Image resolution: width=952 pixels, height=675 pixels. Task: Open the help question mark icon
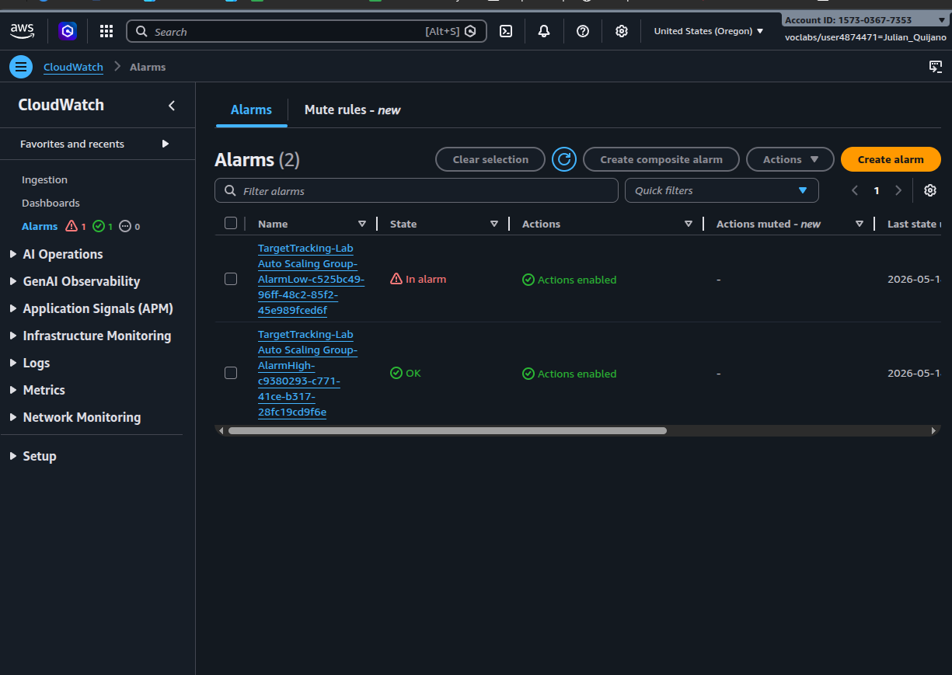pos(583,31)
